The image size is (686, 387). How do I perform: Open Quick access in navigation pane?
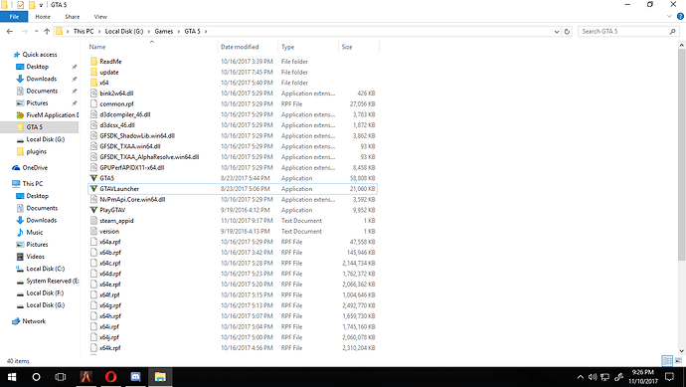pyautogui.click(x=40, y=55)
